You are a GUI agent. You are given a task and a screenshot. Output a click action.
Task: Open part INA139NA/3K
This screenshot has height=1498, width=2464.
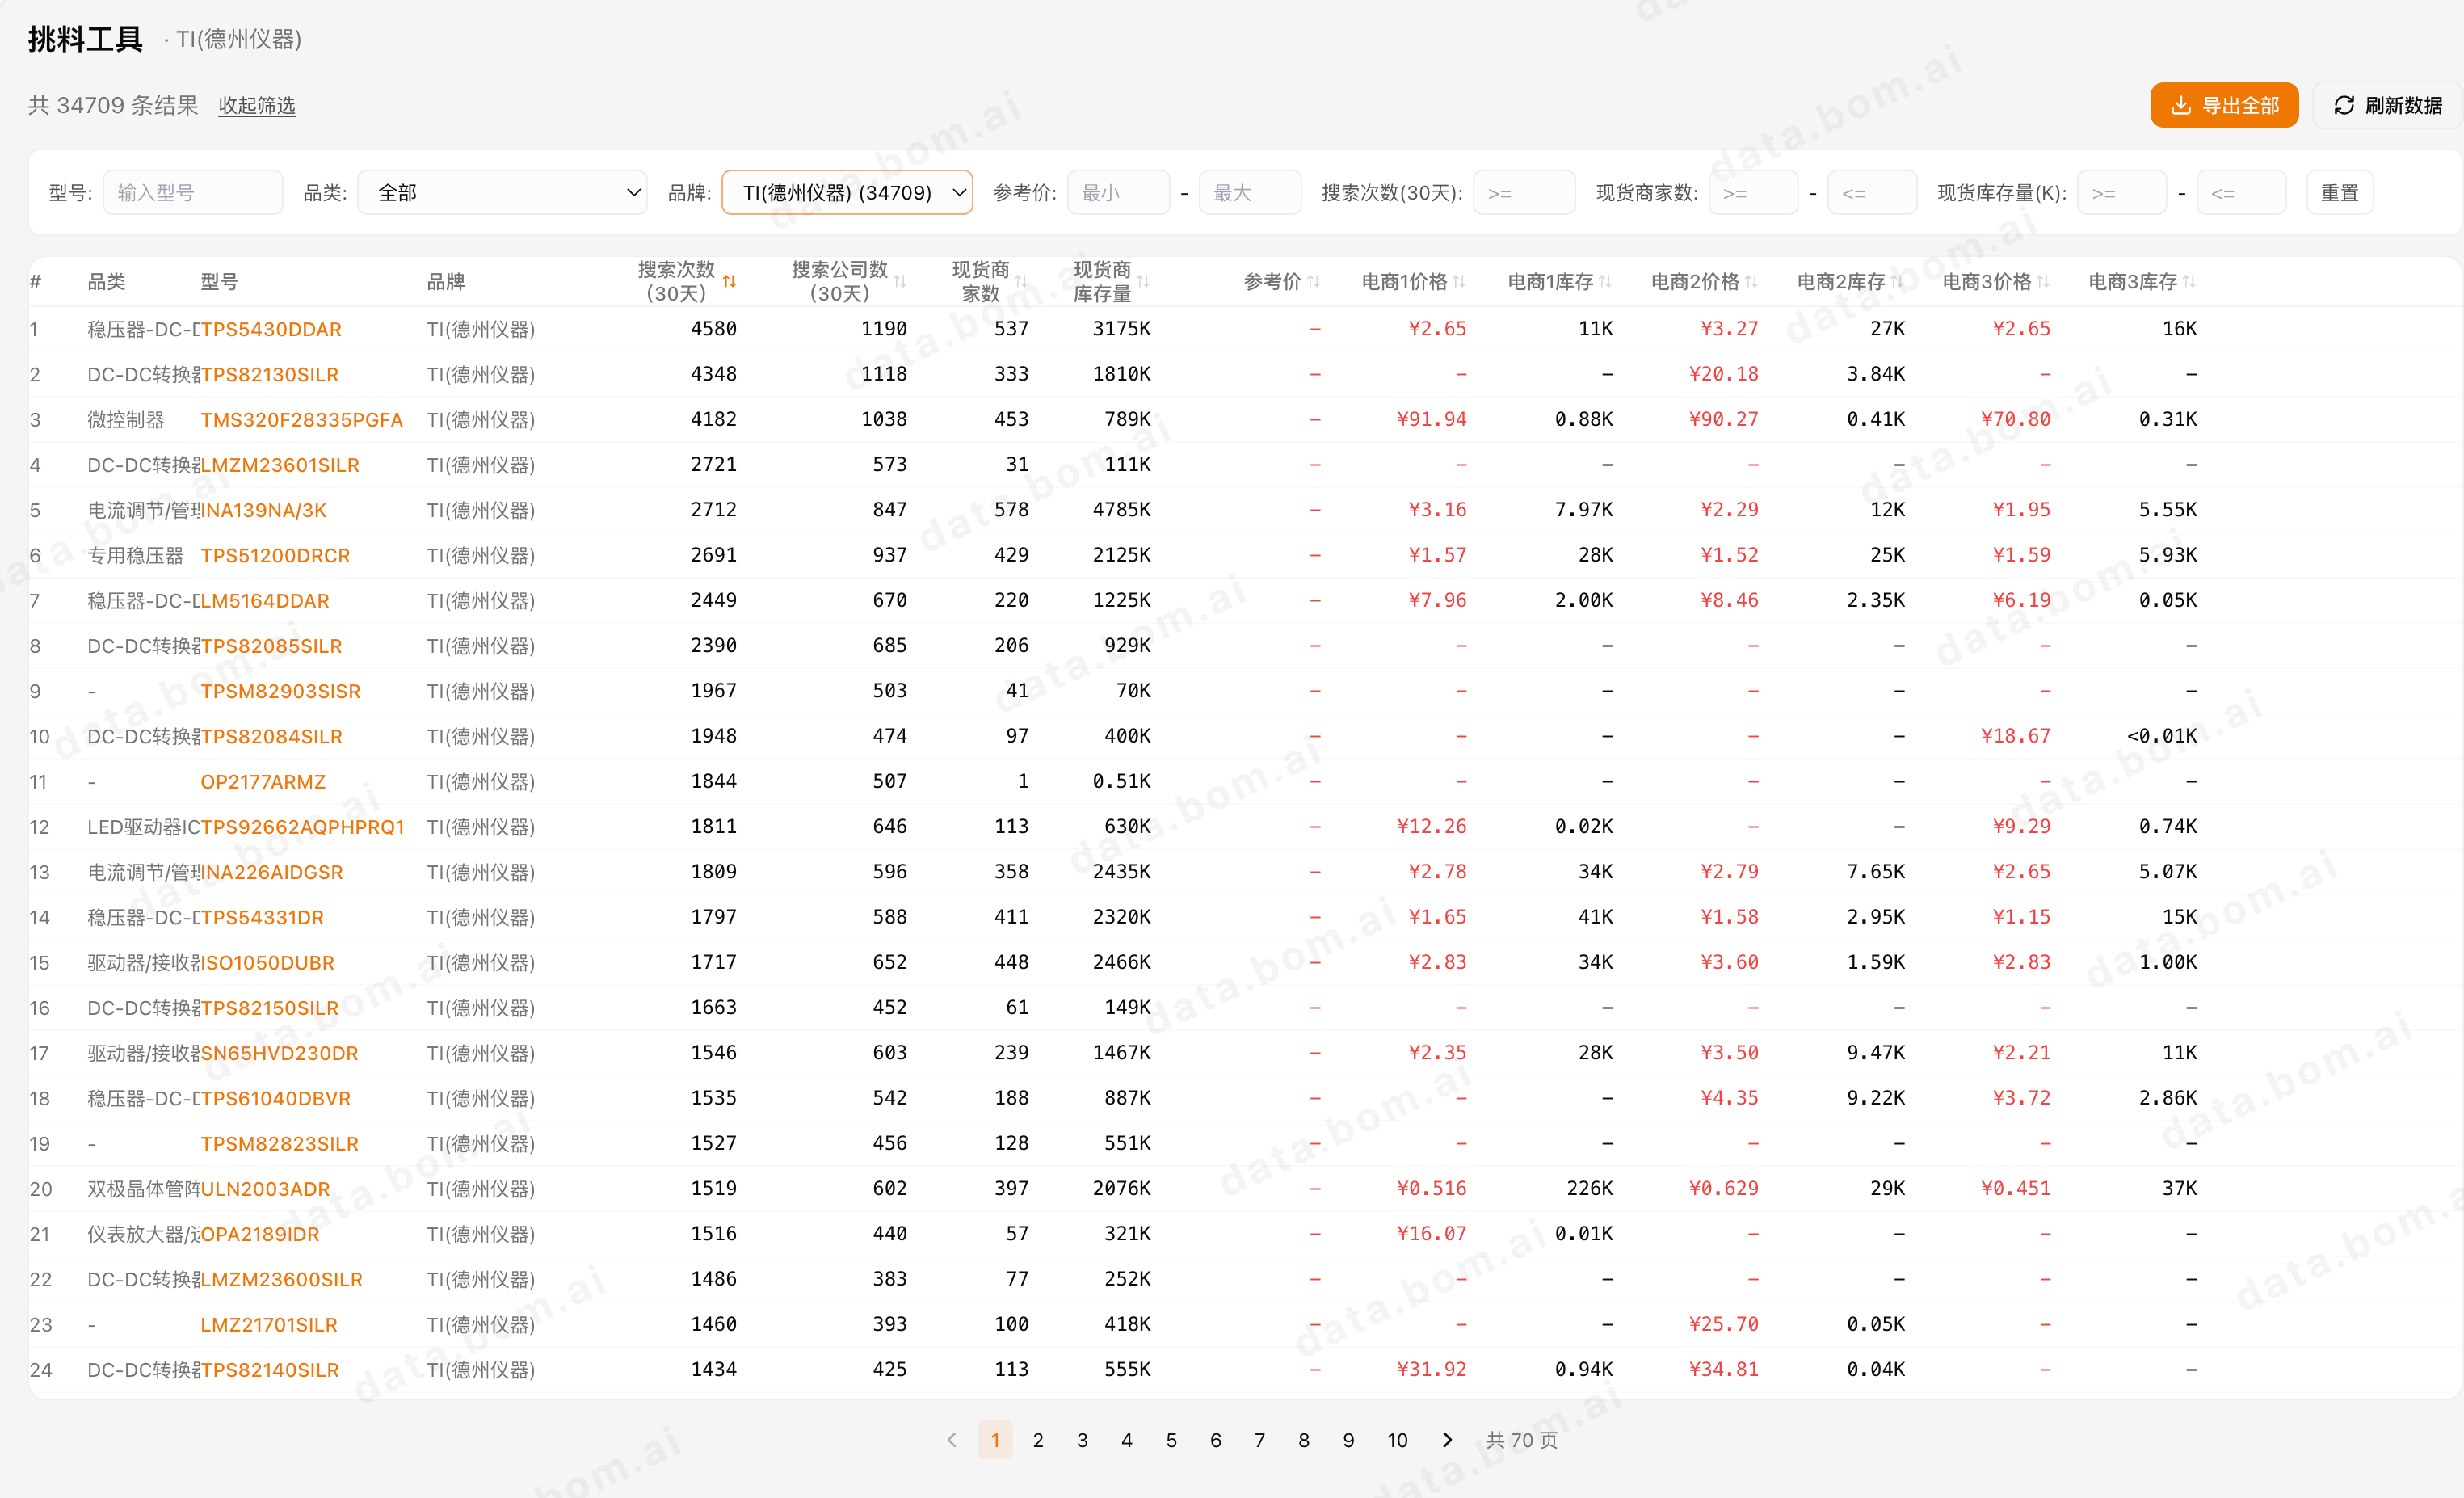(x=264, y=510)
